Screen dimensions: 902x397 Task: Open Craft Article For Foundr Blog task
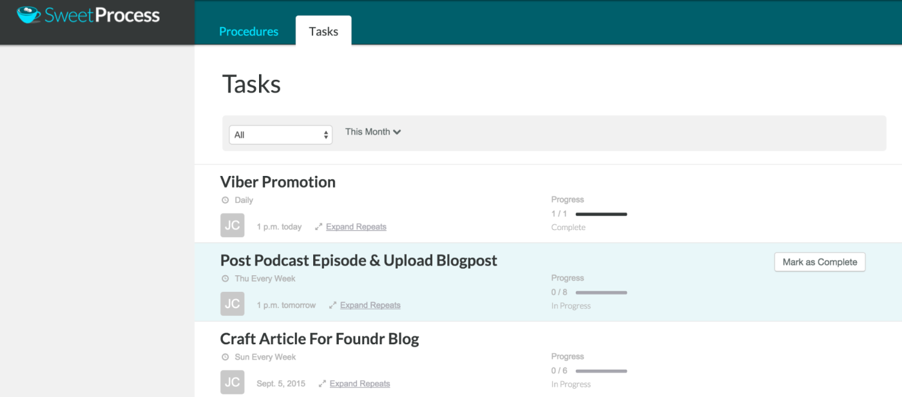point(320,339)
